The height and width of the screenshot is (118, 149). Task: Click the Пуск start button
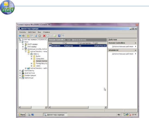click(x=22, y=114)
